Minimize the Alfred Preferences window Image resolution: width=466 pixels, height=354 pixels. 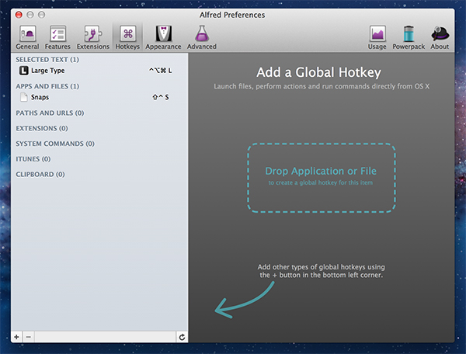pos(30,15)
